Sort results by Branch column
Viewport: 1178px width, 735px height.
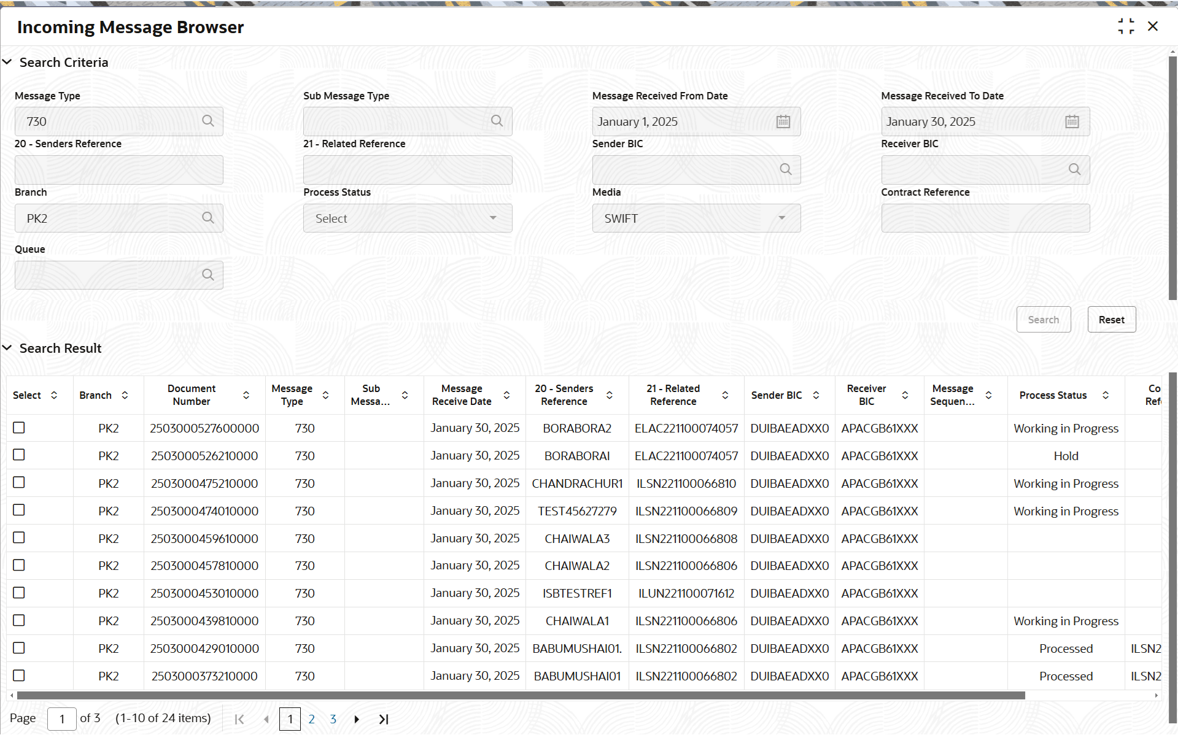pos(125,395)
